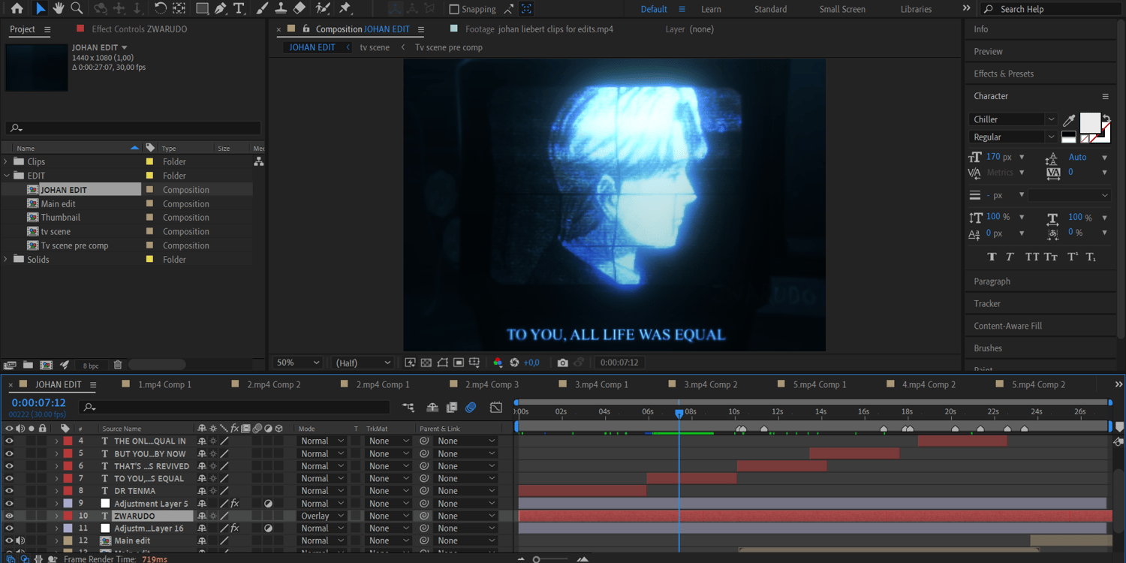Open blending mode dropdown for ZWARUDO layer

(323, 516)
